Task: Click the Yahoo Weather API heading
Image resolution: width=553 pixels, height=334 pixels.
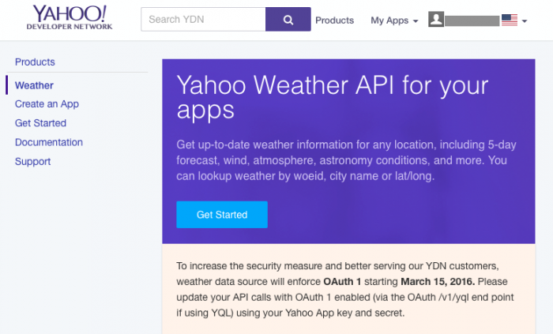Action: 333,97
